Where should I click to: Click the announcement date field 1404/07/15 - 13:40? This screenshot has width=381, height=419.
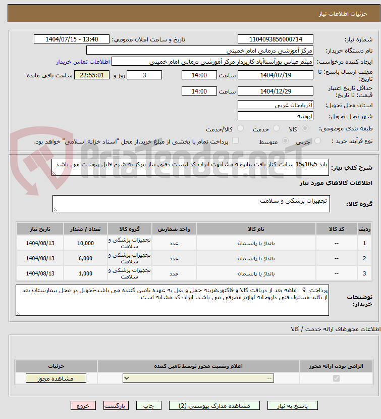72,39
